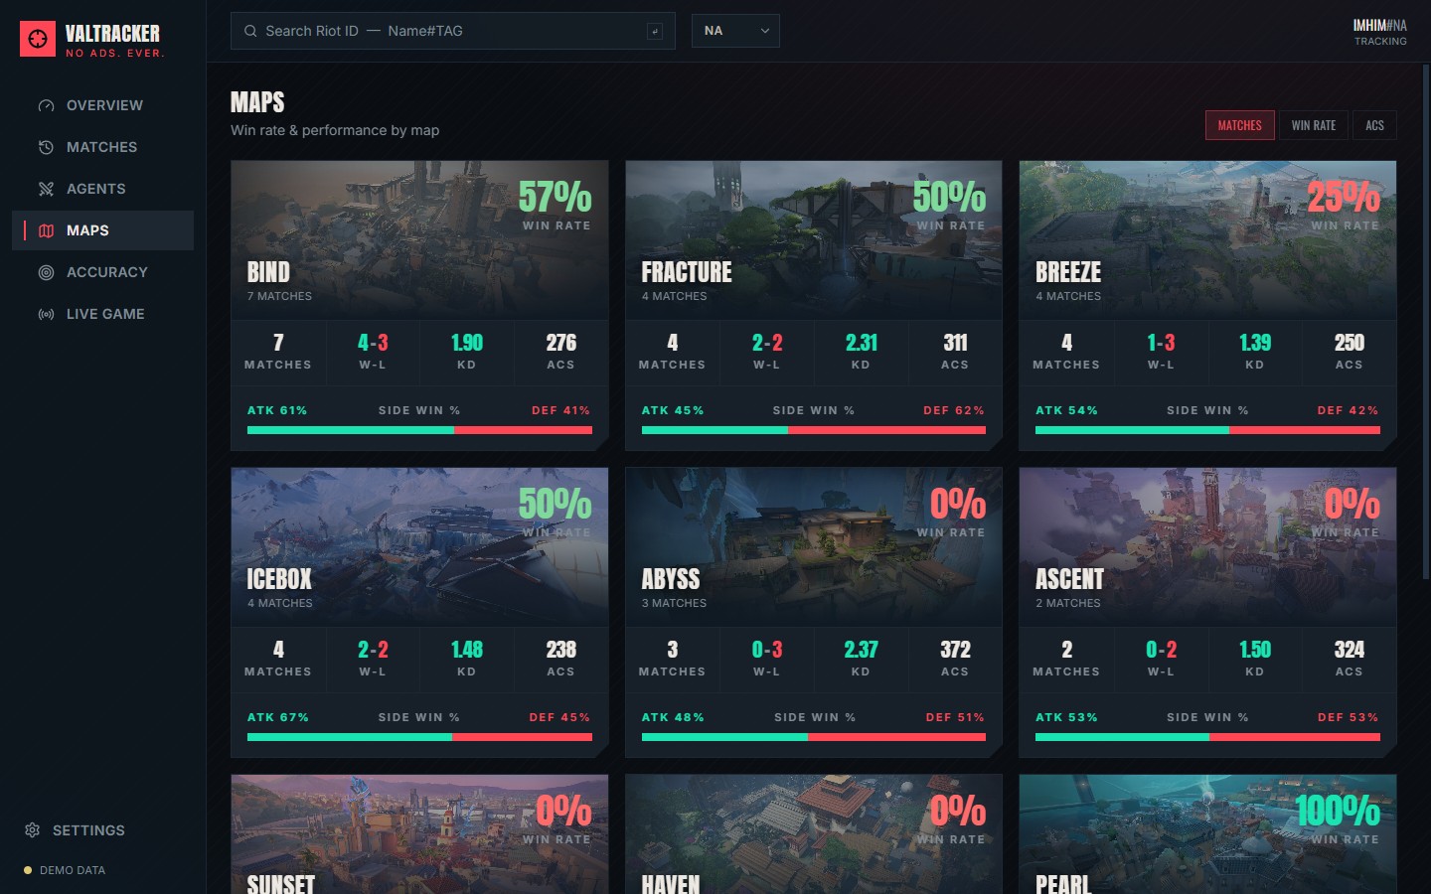The height and width of the screenshot is (894, 1431).
Task: Click the ATK 61% label on Bind
Action: (277, 410)
